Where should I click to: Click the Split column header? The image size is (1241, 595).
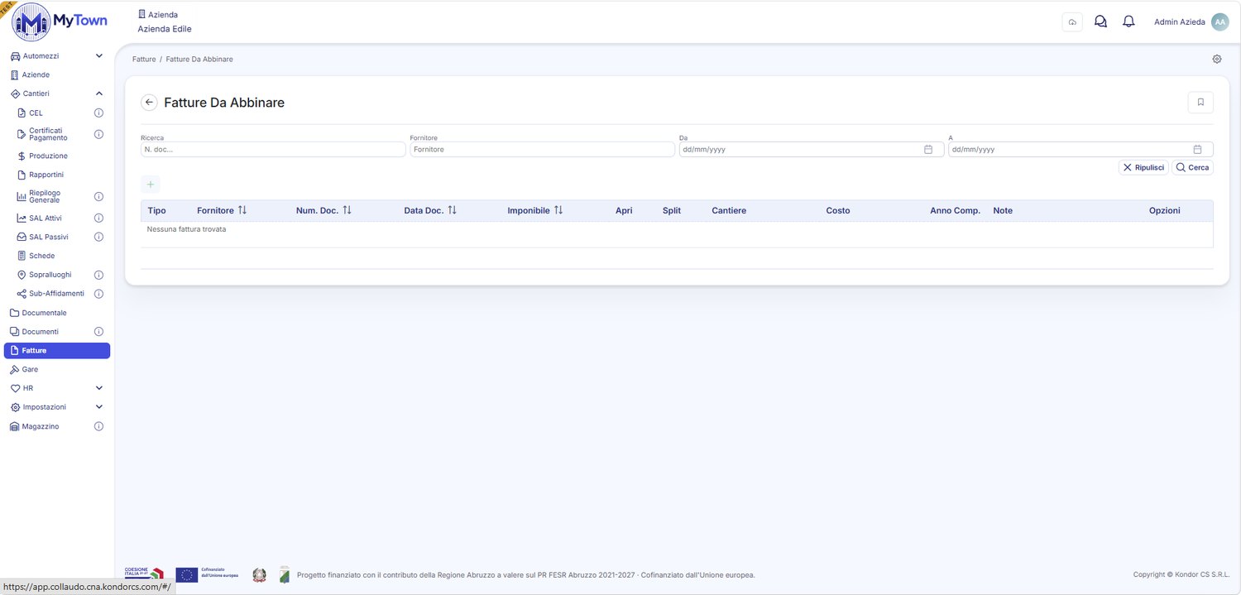(x=672, y=211)
